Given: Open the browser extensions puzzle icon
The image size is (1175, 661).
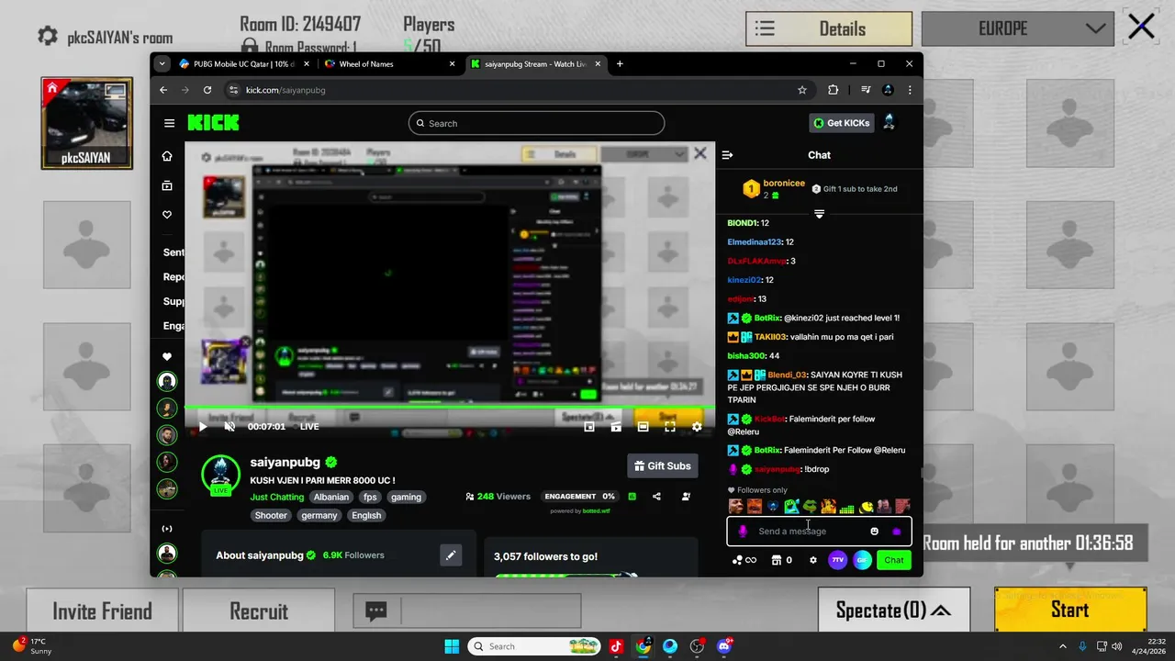Looking at the screenshot, I should click(833, 90).
